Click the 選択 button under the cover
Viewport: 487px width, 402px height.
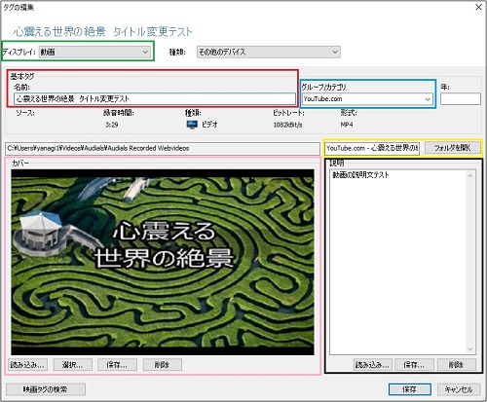click(73, 365)
